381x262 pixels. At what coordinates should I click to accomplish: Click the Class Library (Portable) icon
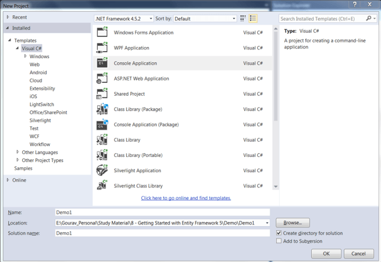click(x=102, y=155)
